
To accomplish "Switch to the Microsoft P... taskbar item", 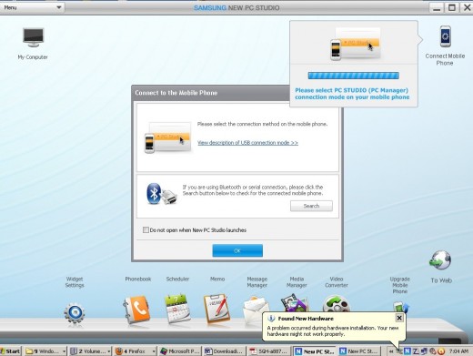I will (x=180, y=351).
